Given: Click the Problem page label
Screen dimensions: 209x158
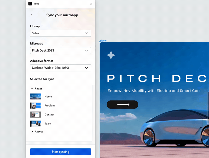Looking at the screenshot, I should pos(50,106).
